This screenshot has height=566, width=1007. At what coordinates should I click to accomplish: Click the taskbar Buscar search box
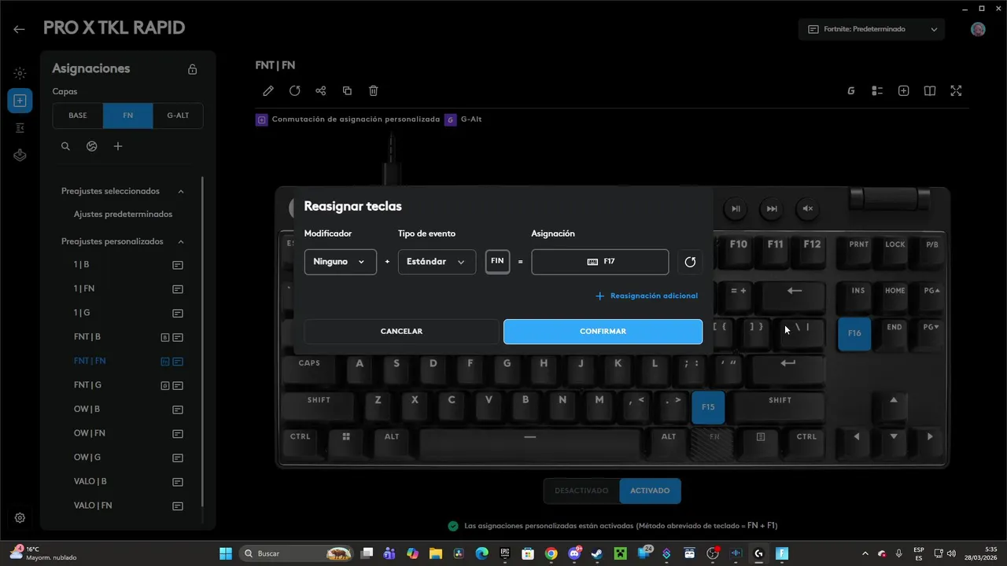tap(295, 553)
